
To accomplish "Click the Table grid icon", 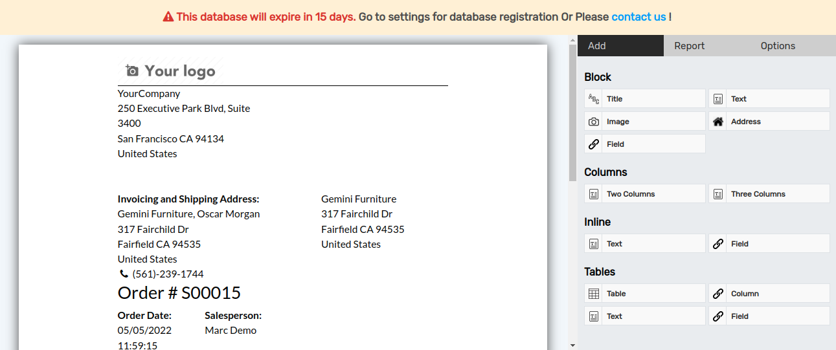I will pos(594,294).
